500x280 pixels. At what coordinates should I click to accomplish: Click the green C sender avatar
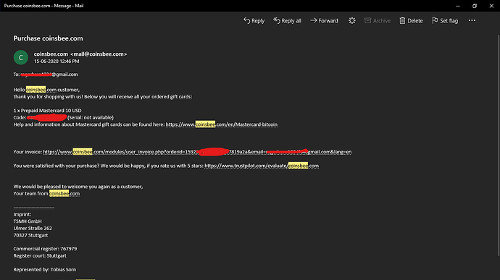tap(21, 57)
